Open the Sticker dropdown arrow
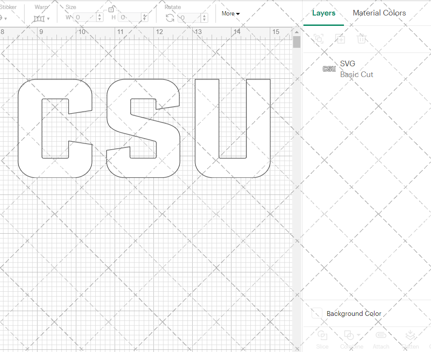This screenshot has width=431, height=352. [6, 19]
